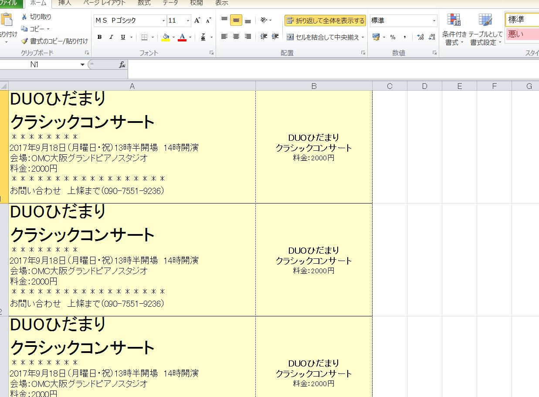
Task: Click the Select All corner of the sheet
Action: tap(4, 86)
